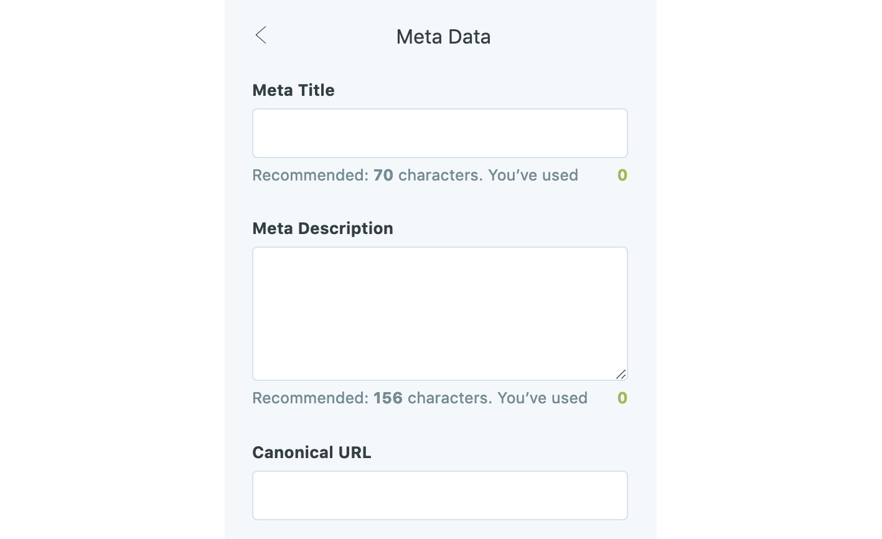
Task: Click "Recommended:" word under Meta Description field
Action: click(310, 398)
